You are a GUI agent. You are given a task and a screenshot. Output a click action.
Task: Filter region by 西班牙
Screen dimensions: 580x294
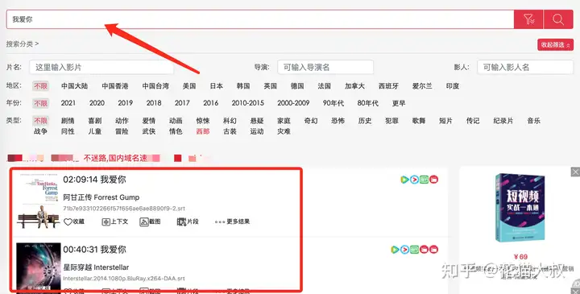pos(388,86)
